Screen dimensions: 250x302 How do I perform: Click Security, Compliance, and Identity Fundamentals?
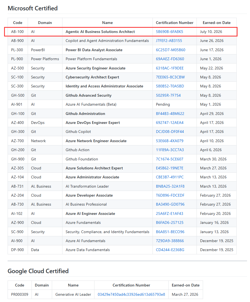pyautogui.click(x=107, y=232)
